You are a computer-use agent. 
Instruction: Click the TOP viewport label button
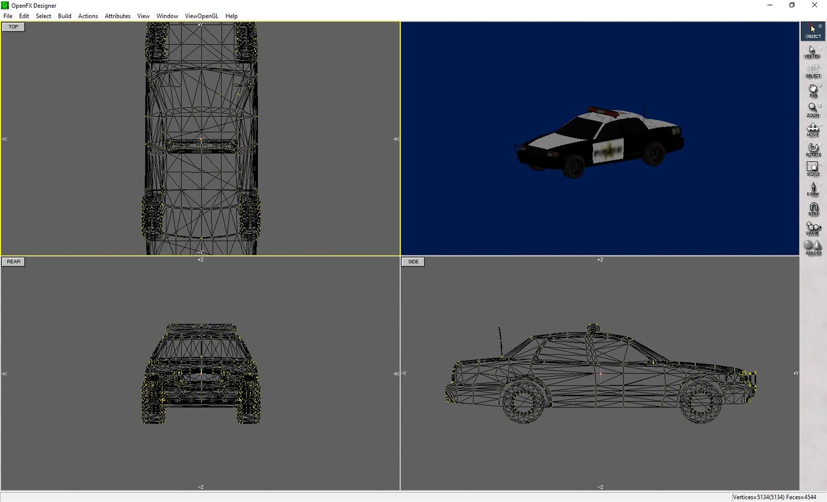click(x=13, y=27)
